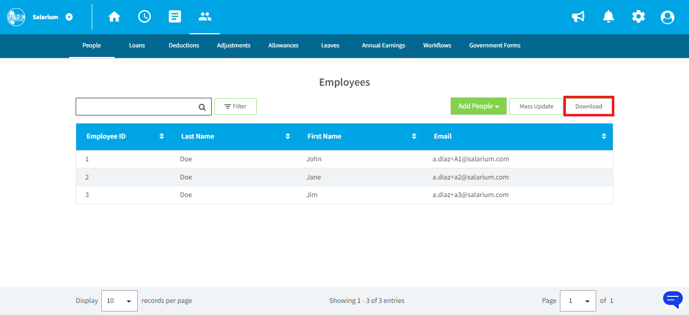
Task: Open the records per page dropdown
Action: pos(120,301)
